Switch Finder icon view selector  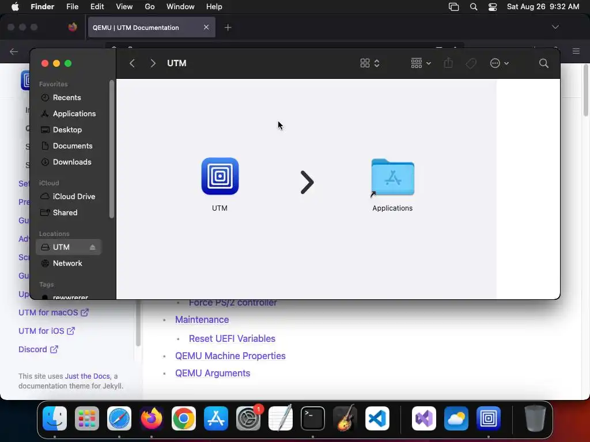369,63
